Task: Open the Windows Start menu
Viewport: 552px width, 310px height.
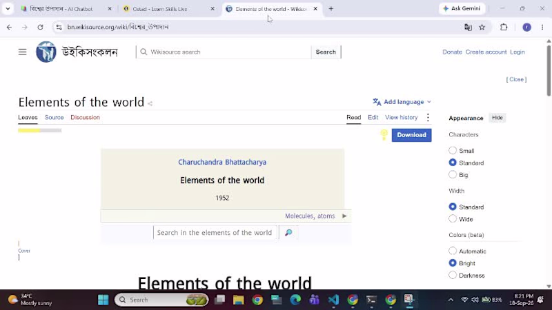Action: [x=103, y=300]
